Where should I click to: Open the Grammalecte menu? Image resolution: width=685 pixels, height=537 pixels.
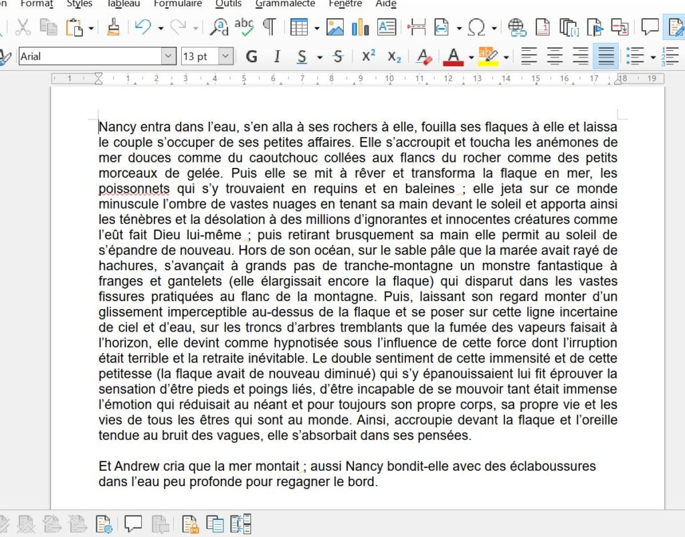coord(285,4)
